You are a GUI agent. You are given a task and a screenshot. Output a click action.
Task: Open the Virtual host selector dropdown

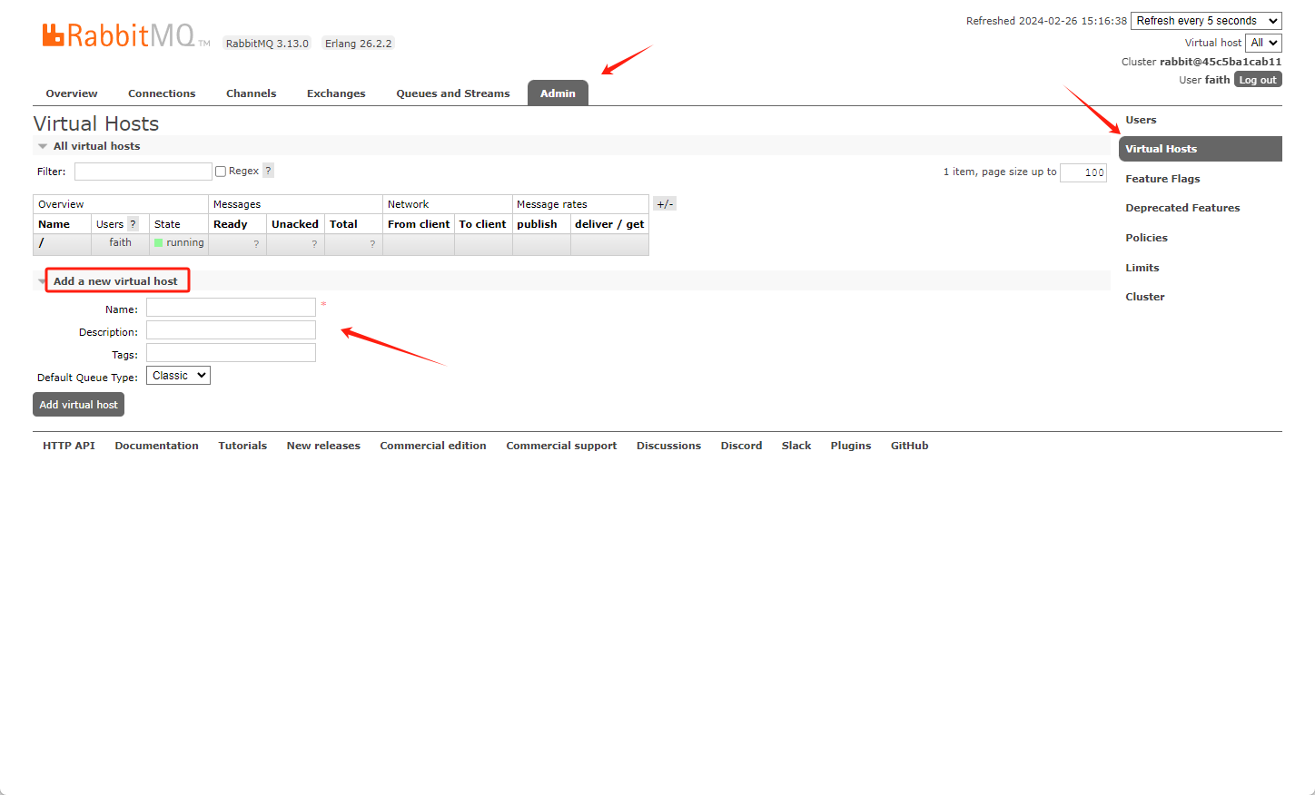tap(1263, 43)
